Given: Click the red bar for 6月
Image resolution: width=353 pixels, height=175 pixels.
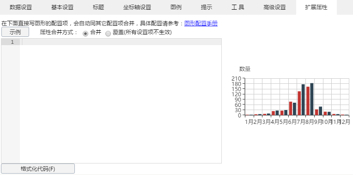Looking at the screenshot, I should pyautogui.click(x=291, y=108).
